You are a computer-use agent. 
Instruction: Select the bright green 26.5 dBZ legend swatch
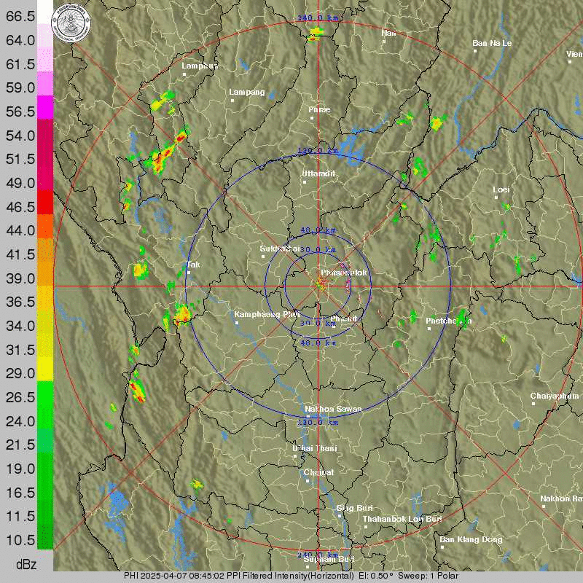(x=45, y=393)
